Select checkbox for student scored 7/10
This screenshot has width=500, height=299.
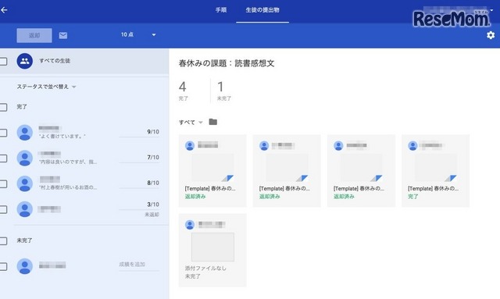click(3, 158)
